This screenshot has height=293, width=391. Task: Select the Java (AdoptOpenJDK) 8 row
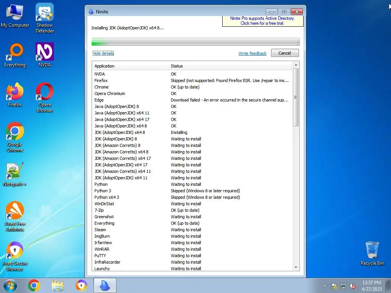coord(192,106)
